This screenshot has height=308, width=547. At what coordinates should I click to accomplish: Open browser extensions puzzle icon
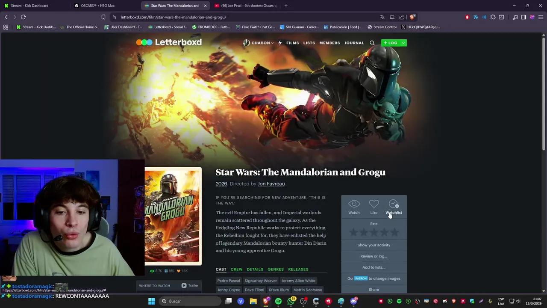pos(493,17)
